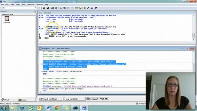Screen dimensions: 197x111
Task: Open the Run menu
Action: [24, 5]
